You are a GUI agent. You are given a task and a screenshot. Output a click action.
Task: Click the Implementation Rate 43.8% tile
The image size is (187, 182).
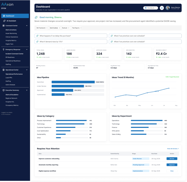89,67
